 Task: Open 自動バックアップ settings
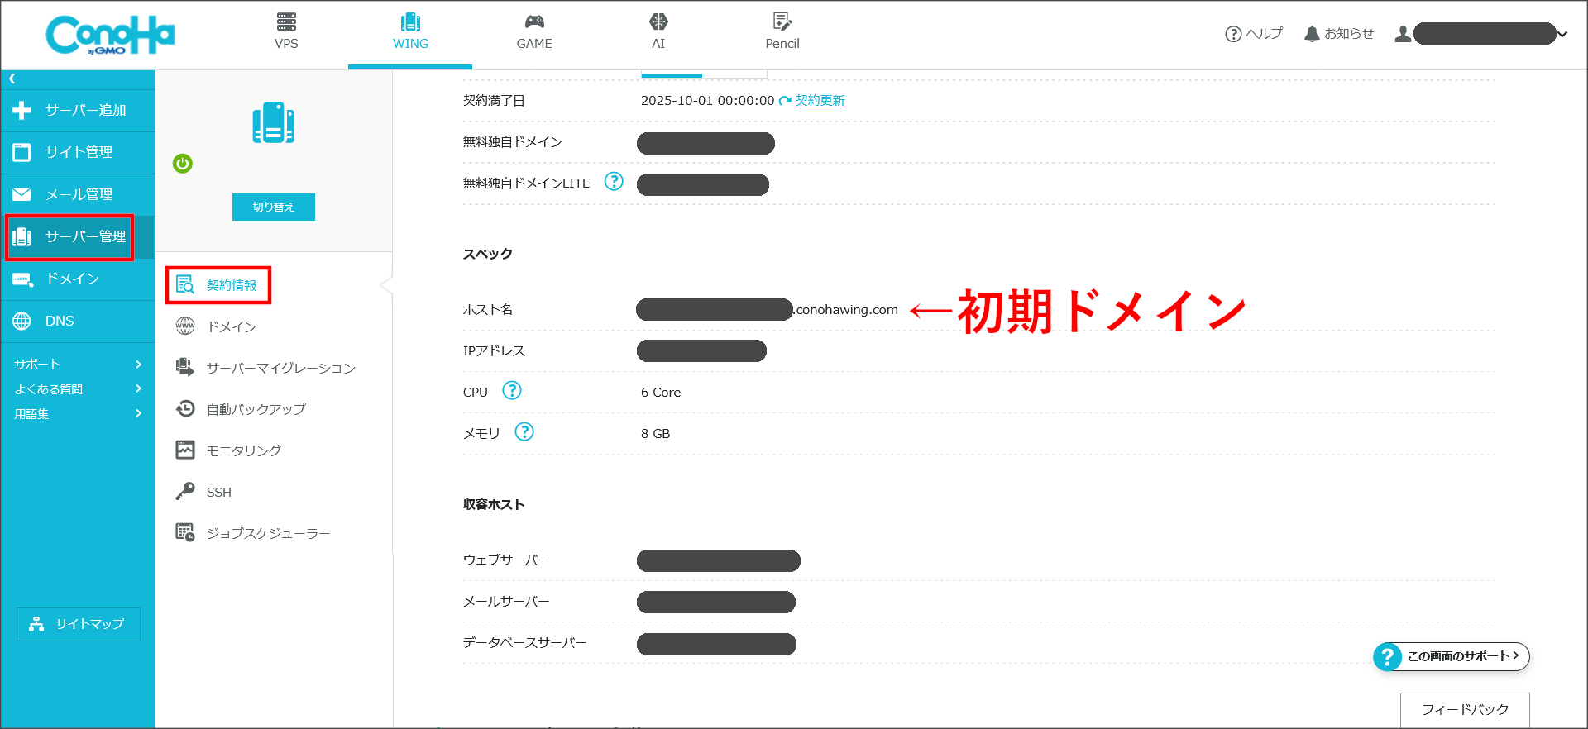click(256, 409)
